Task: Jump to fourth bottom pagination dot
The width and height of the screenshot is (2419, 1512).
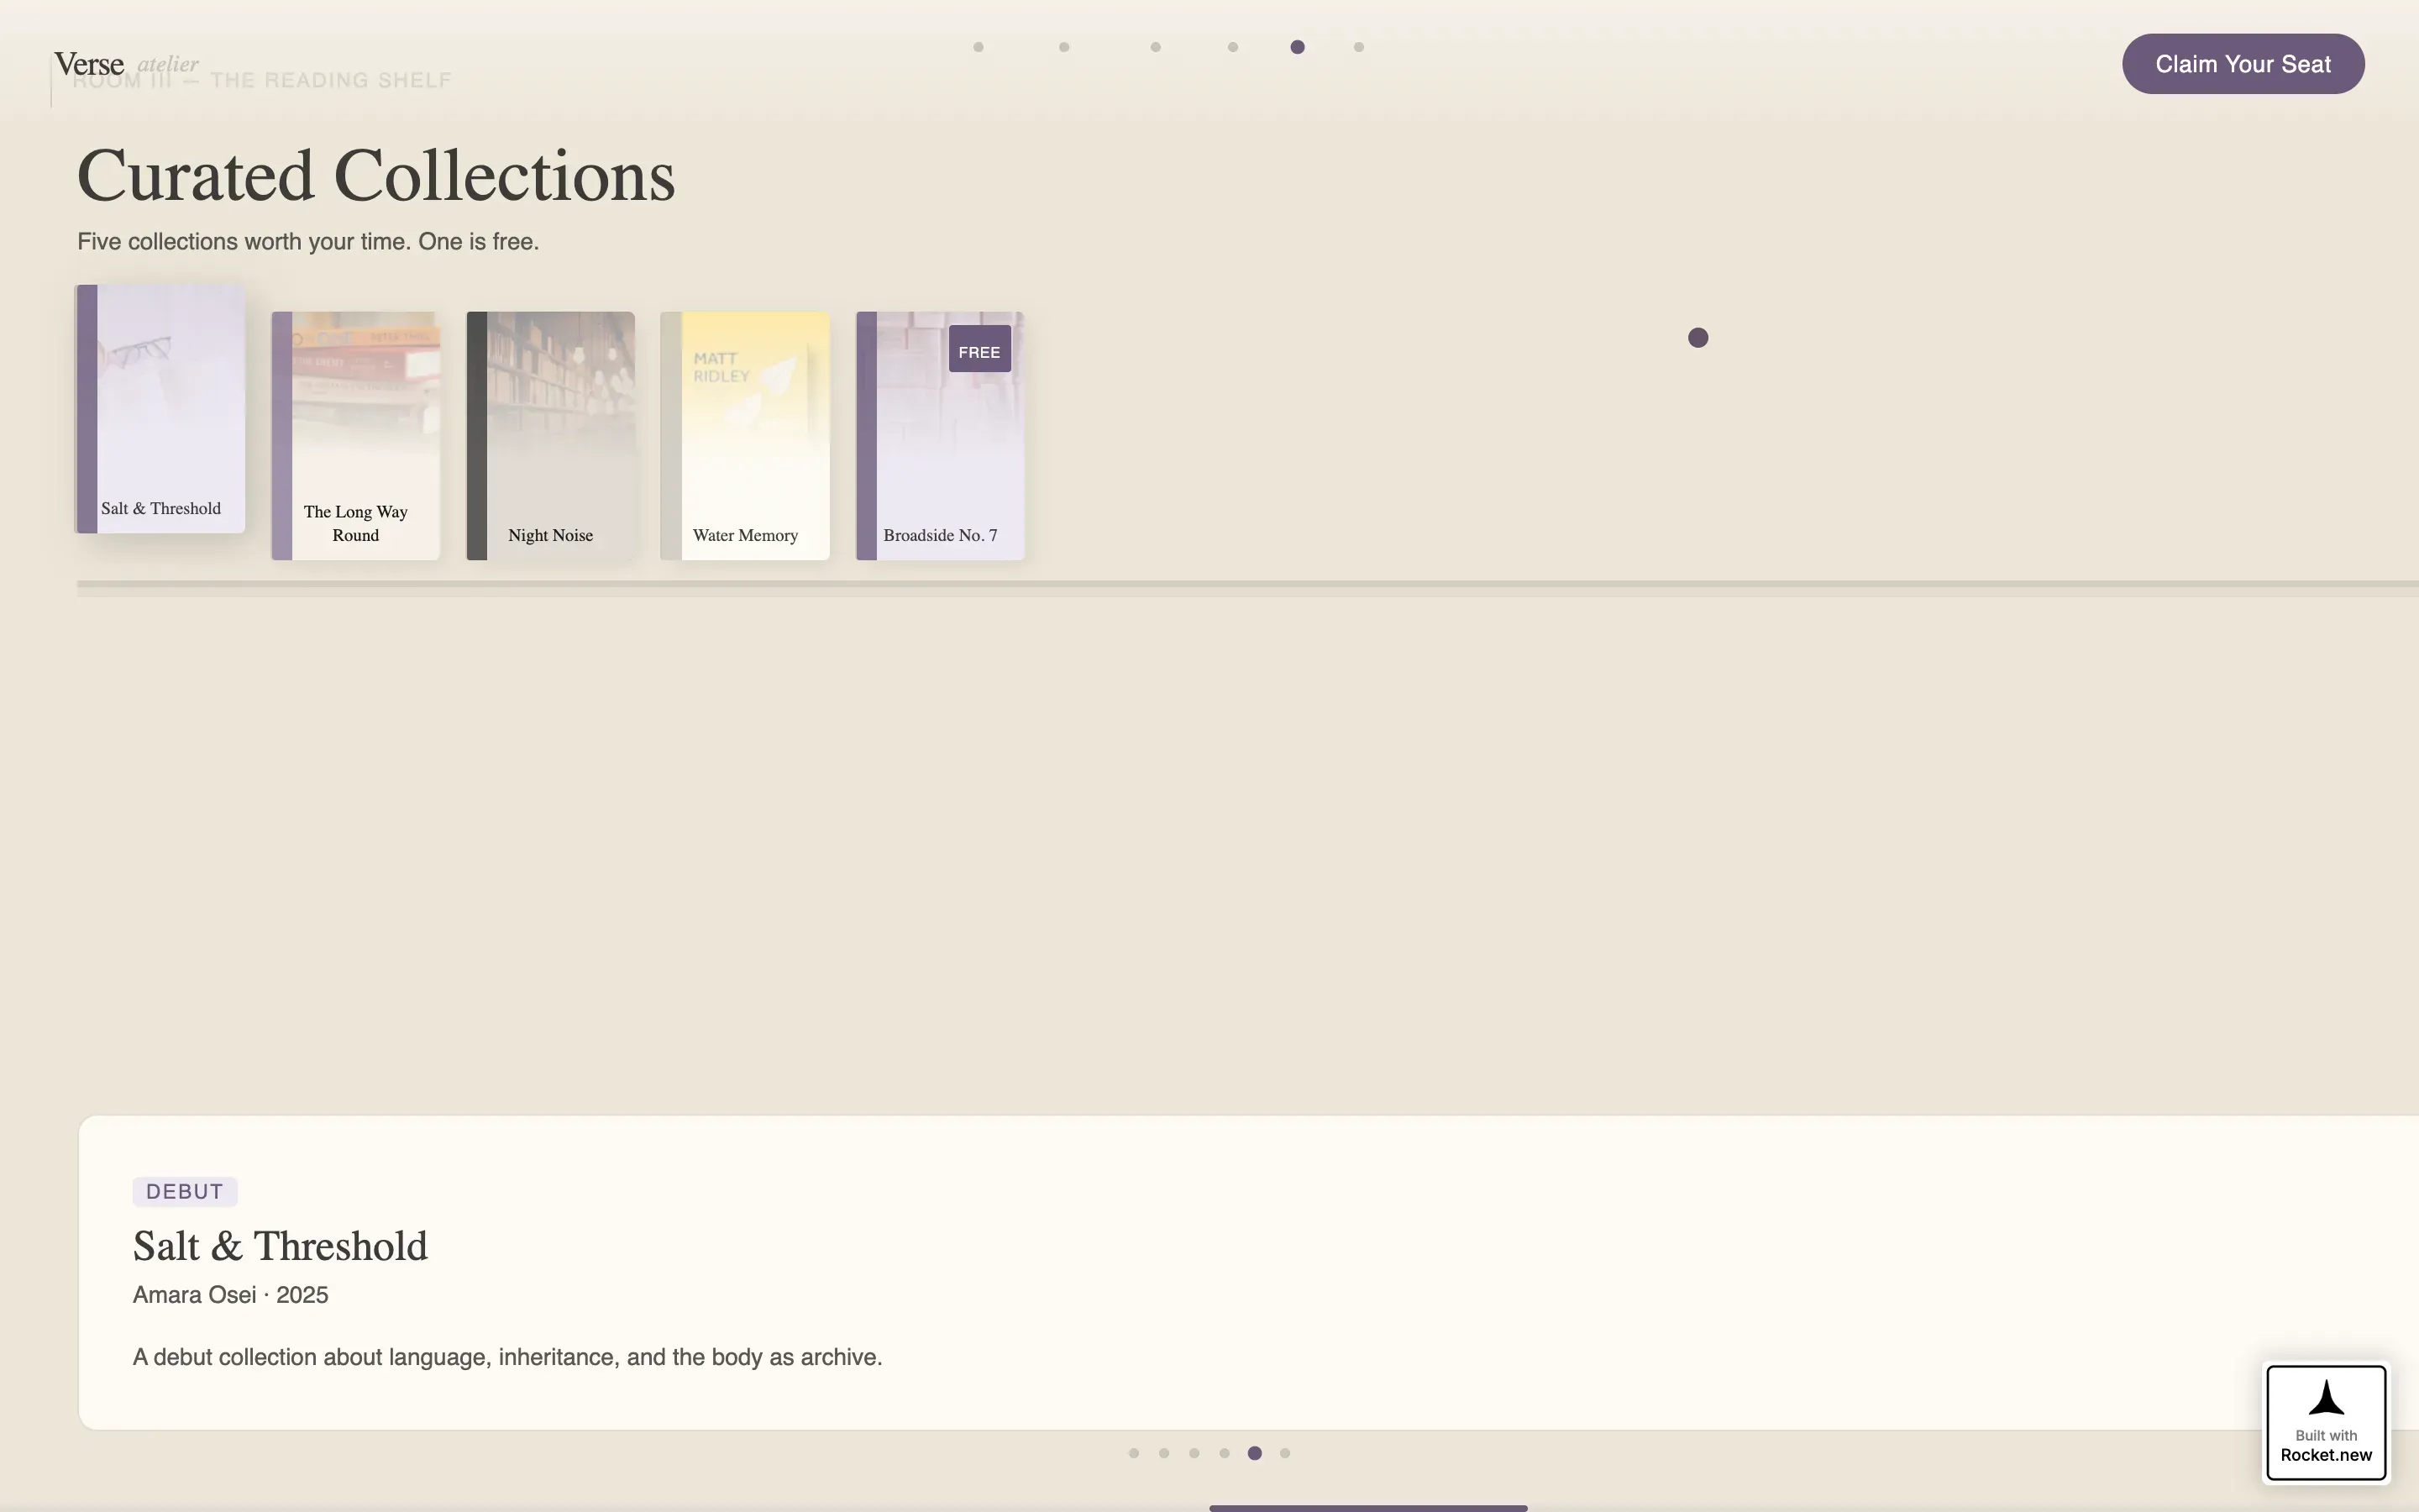Action: [x=1225, y=1453]
